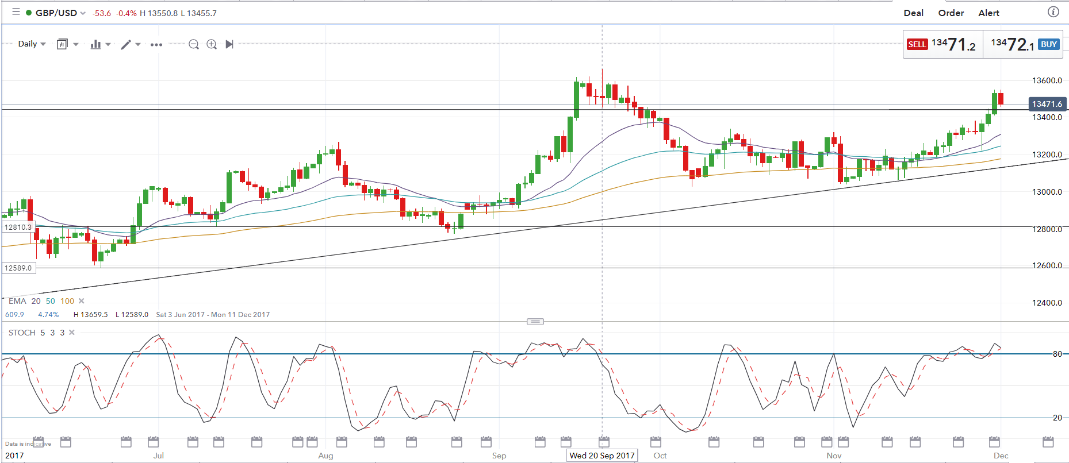Remove the EMA indicator with its X
Screen dimensions: 1069x463
pos(82,301)
